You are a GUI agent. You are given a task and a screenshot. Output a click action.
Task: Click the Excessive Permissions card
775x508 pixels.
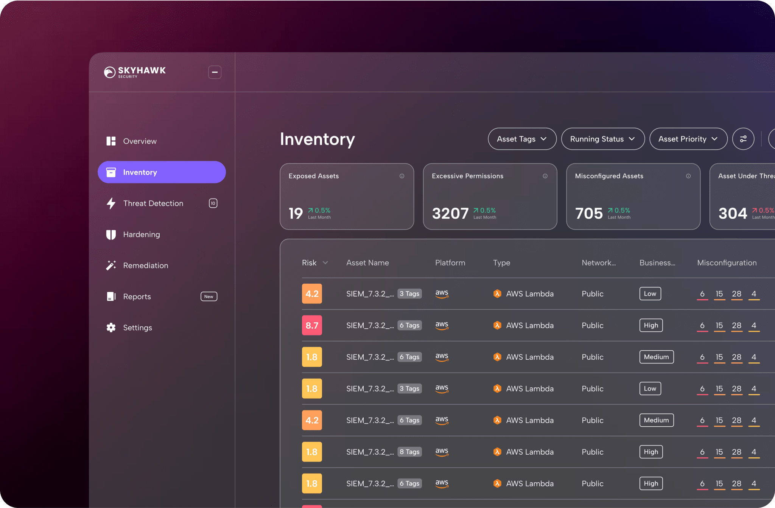tap(490, 196)
